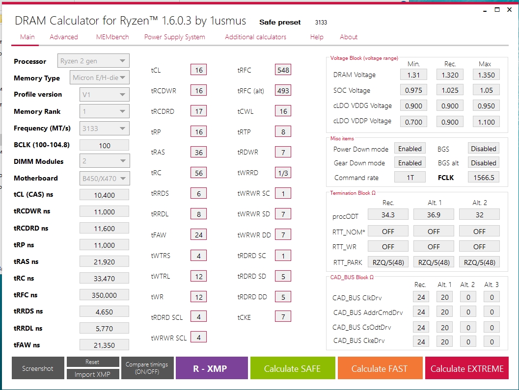Click the FCLK value 1566.5
This screenshot has width=519, height=390.
(x=483, y=177)
